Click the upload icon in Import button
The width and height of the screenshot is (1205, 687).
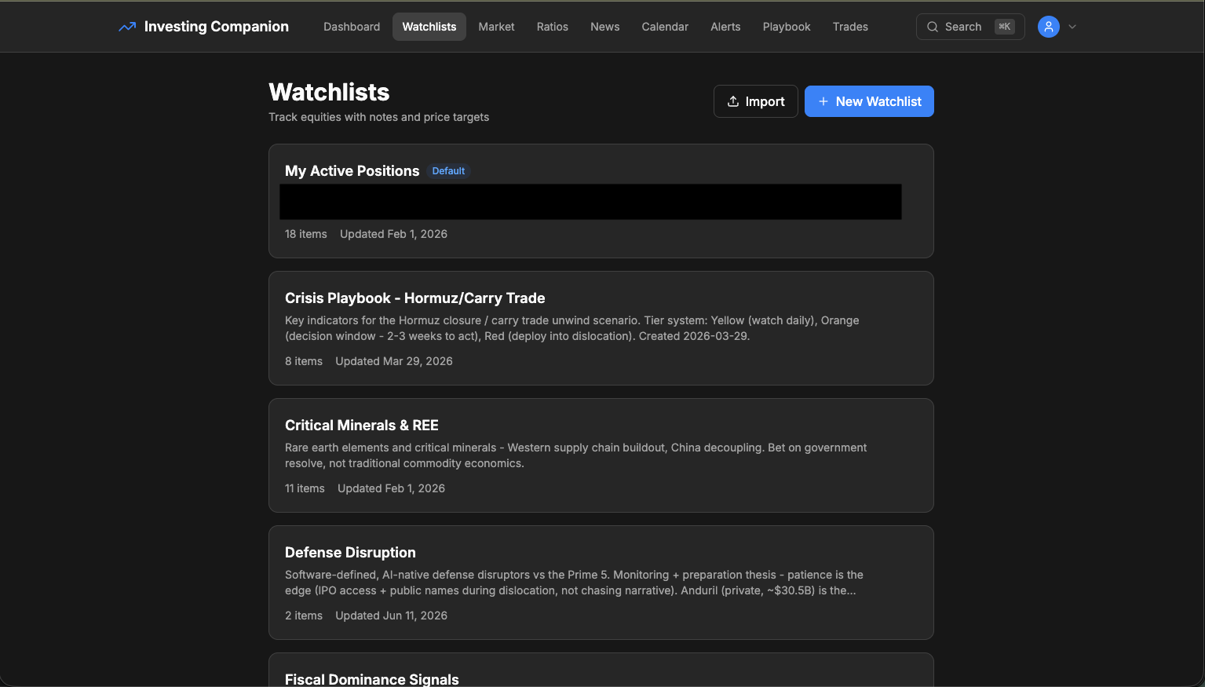733,101
